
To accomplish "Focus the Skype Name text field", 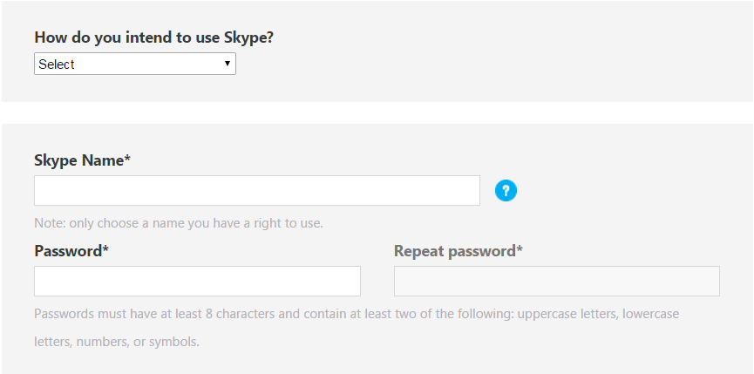I will (256, 190).
